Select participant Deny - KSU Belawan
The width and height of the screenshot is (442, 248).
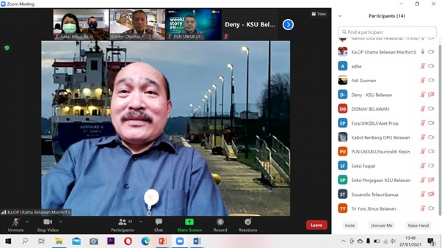[x=387, y=95]
